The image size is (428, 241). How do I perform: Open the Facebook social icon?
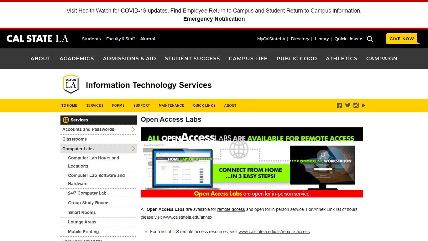[339, 105]
